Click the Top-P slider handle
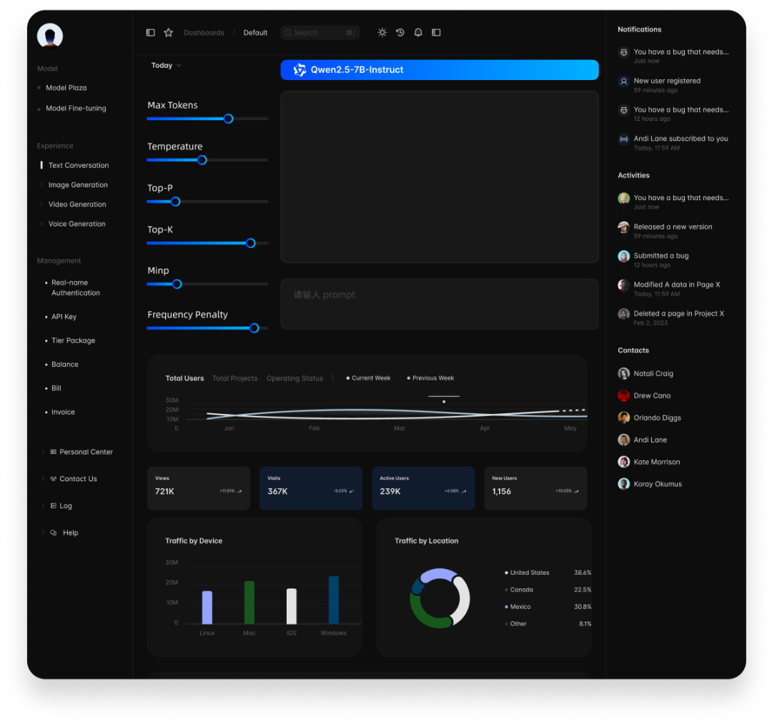Screen dimensions: 772x722 coord(175,202)
